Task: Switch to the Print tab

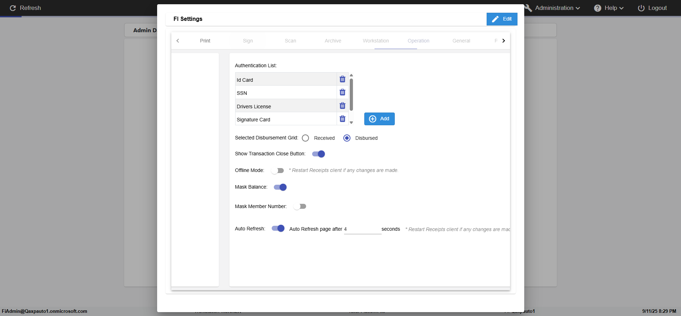Action: point(205,41)
